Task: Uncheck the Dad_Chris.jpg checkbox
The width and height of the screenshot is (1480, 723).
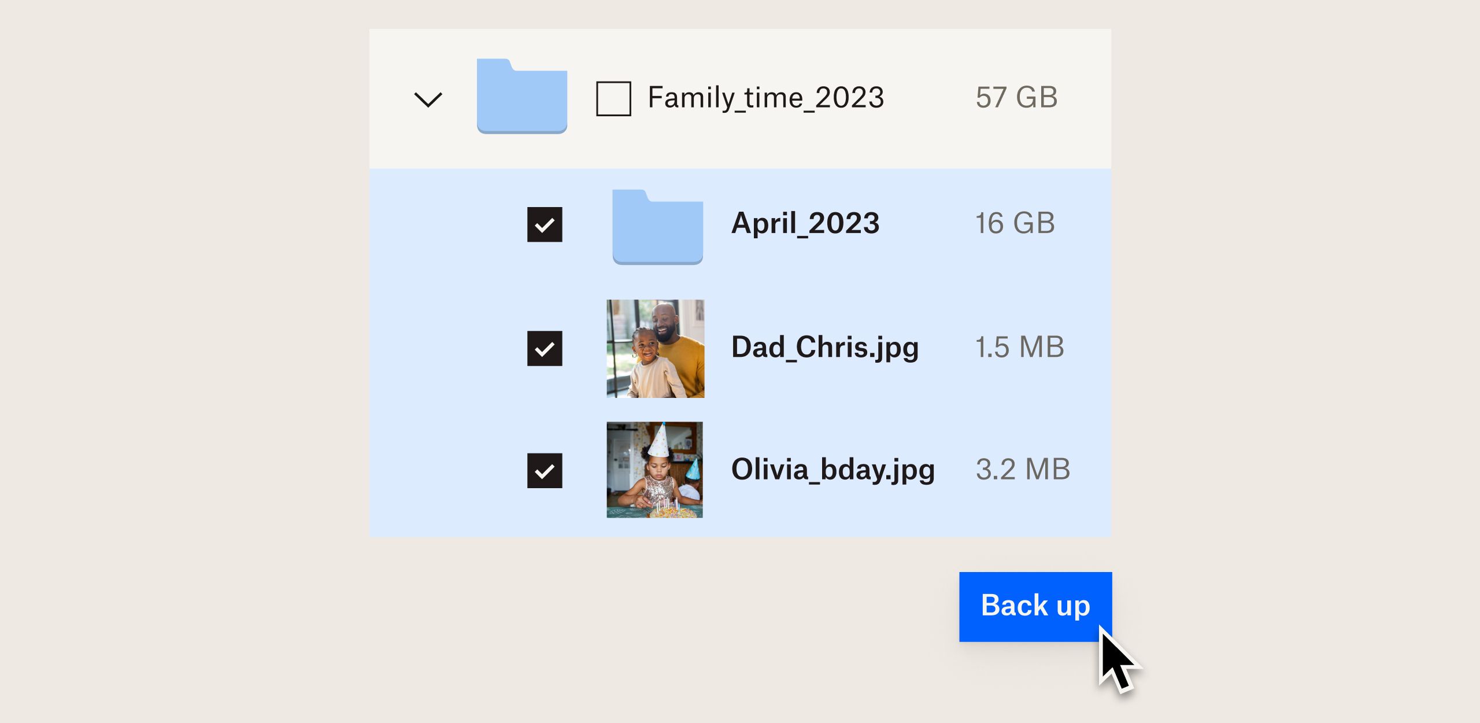Action: [x=545, y=348]
